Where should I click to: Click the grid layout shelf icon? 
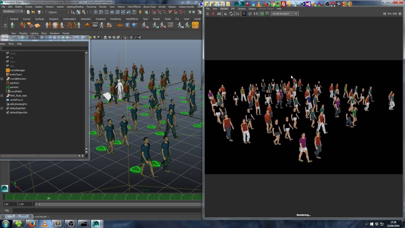point(170,25)
